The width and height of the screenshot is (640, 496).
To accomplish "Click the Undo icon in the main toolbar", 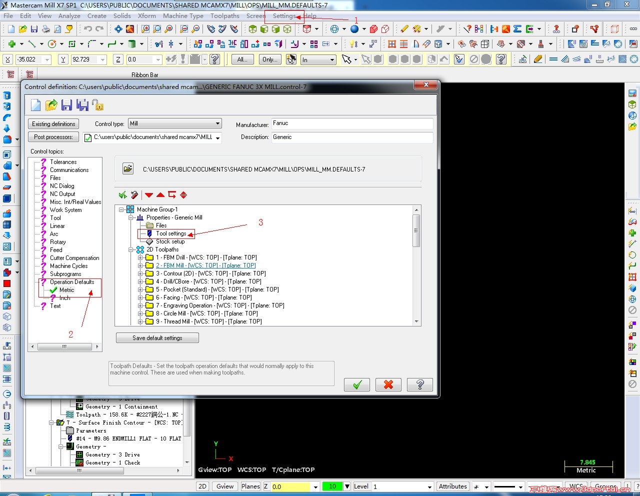I will [x=88, y=29].
